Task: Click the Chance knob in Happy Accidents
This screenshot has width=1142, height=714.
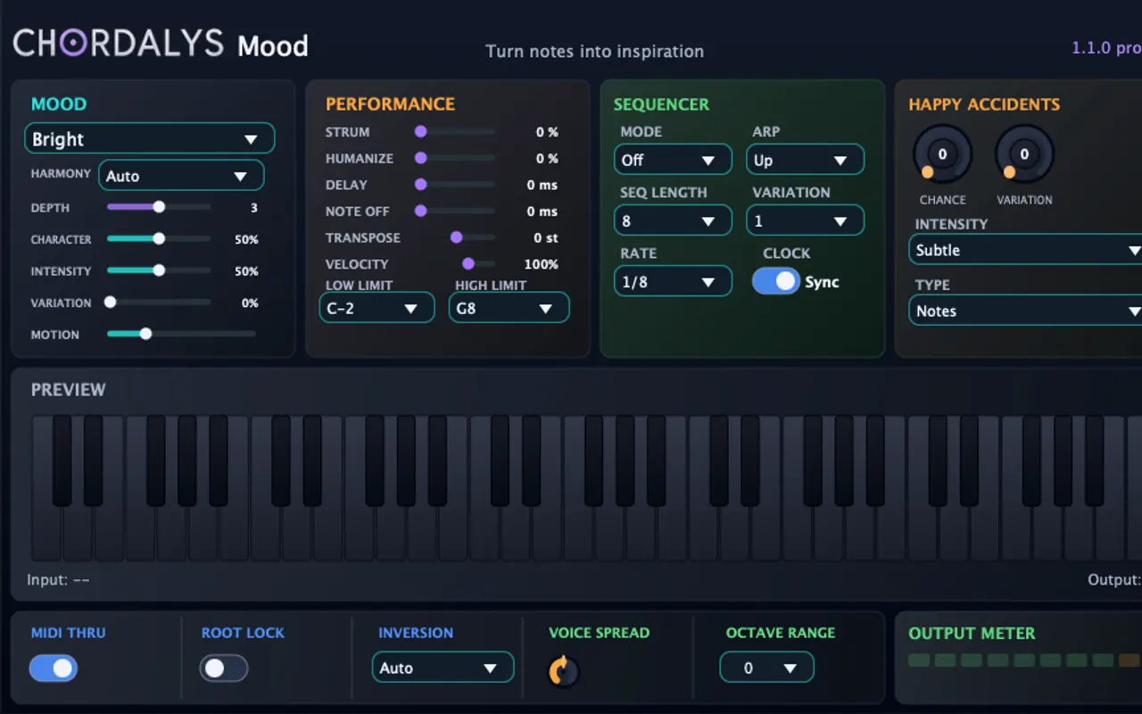Action: 942,155
